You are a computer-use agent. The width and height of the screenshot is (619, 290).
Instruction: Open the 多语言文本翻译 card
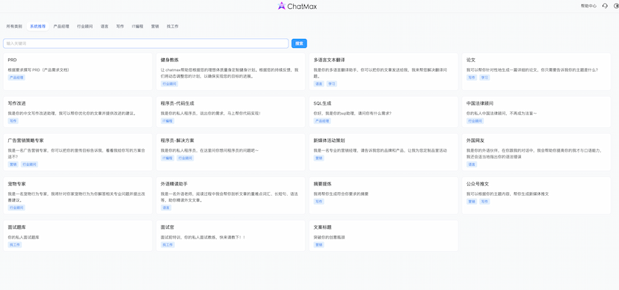click(x=384, y=72)
